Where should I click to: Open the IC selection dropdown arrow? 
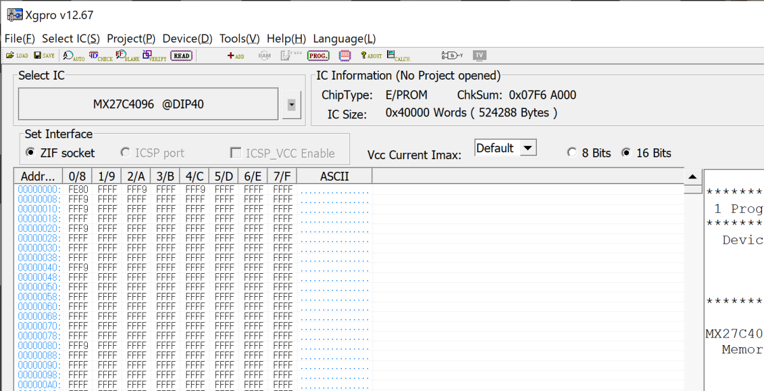292,104
